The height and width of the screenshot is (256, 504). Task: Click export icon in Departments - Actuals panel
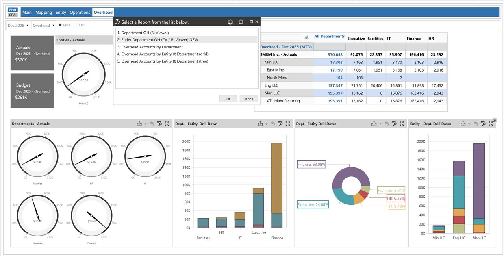(x=139, y=124)
